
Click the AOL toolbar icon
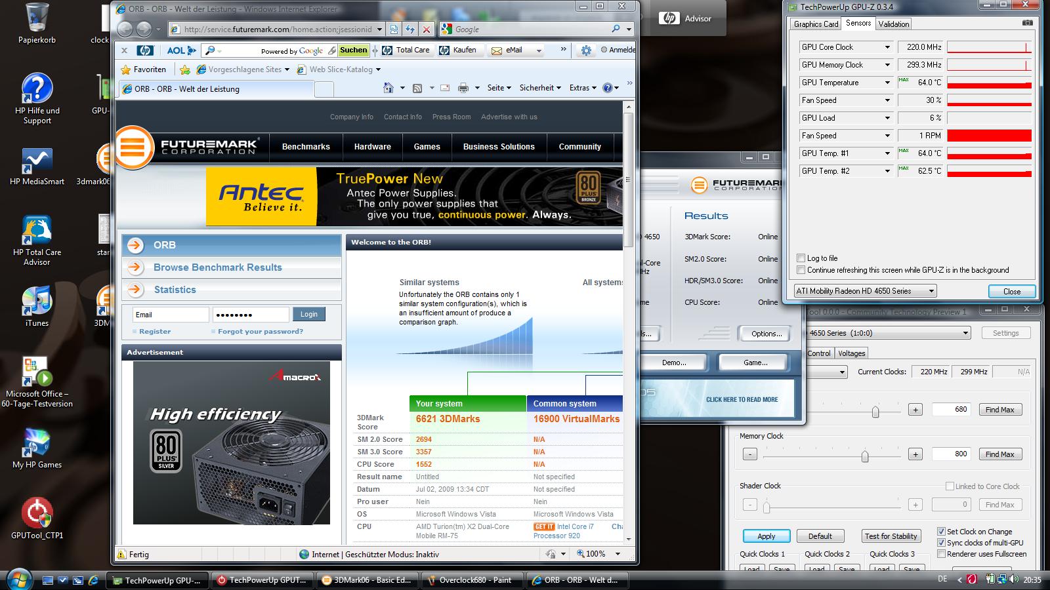180,50
